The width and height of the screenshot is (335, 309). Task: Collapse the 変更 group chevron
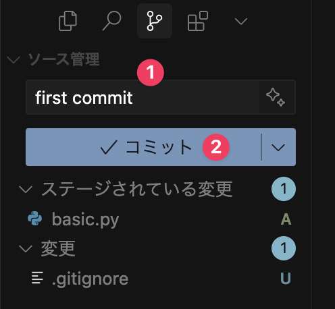[26, 249]
